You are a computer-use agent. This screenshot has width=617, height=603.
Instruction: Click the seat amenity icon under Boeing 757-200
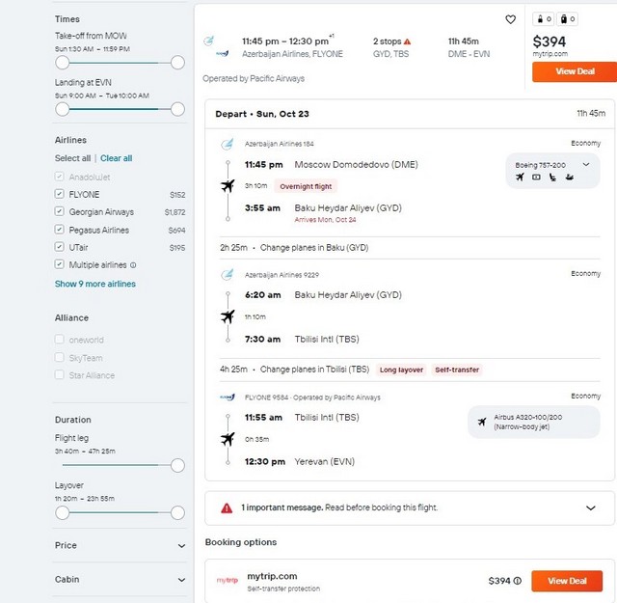(x=552, y=178)
